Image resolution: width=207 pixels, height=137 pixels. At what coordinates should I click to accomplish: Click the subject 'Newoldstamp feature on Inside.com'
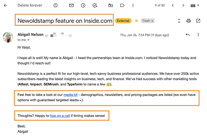click(65, 21)
